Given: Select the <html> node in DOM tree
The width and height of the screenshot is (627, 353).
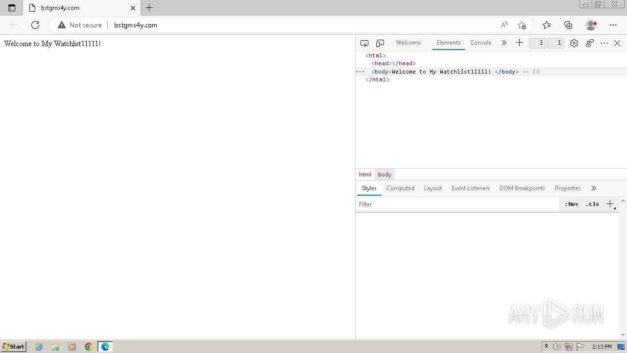Looking at the screenshot, I should tap(376, 55).
